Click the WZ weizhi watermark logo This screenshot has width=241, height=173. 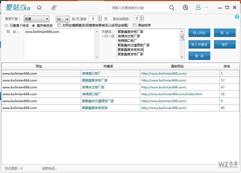(228, 165)
